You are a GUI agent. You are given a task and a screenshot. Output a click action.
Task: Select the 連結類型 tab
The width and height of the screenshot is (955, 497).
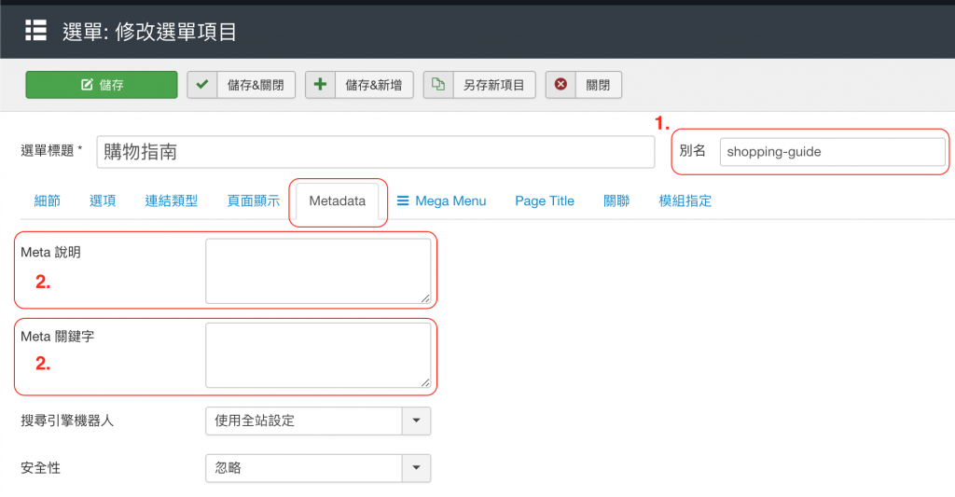point(171,200)
